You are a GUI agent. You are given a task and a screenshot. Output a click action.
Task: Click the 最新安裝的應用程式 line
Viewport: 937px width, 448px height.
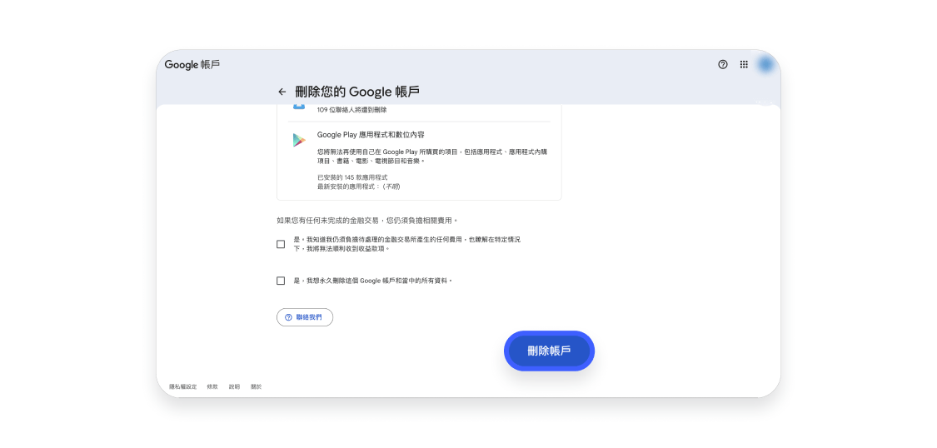point(358,187)
